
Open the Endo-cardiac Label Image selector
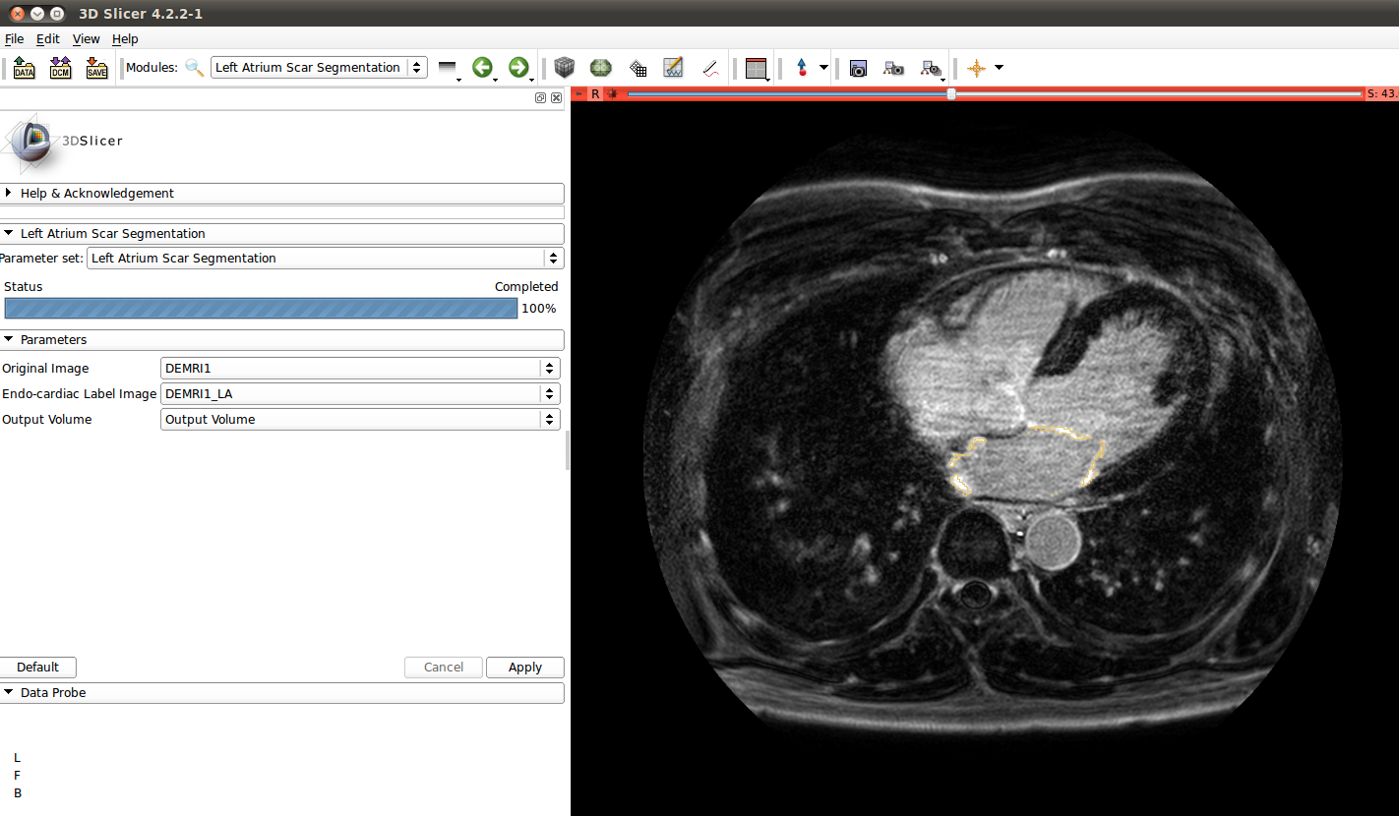click(360, 393)
